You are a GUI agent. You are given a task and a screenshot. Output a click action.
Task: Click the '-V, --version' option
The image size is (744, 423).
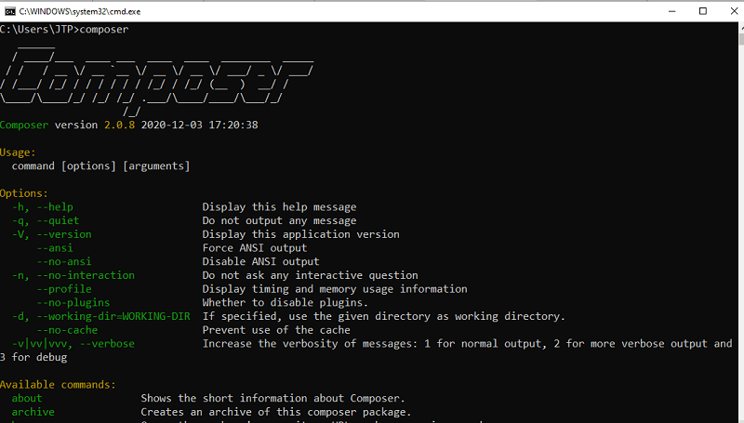(52, 234)
